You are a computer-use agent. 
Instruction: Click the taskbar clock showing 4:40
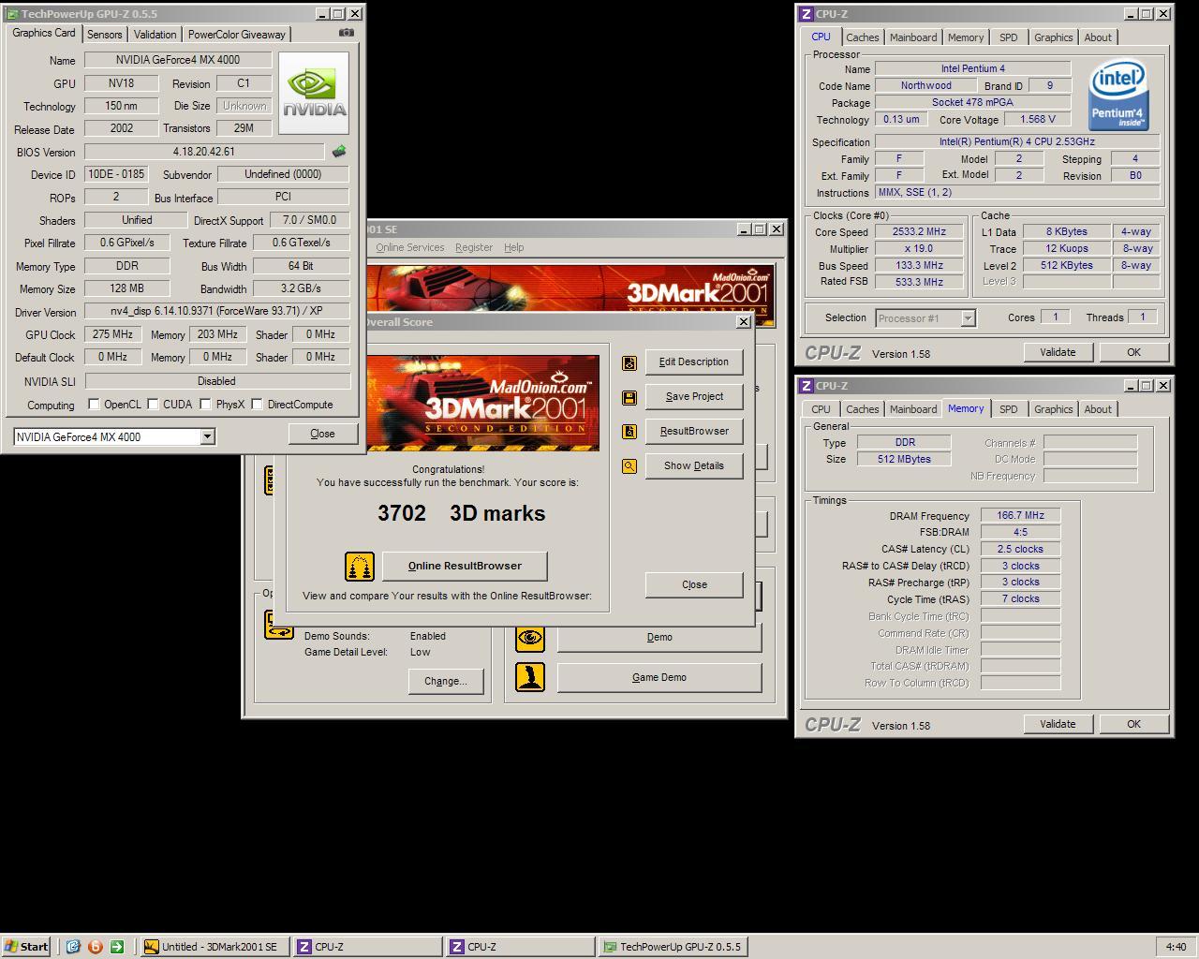point(1176,947)
